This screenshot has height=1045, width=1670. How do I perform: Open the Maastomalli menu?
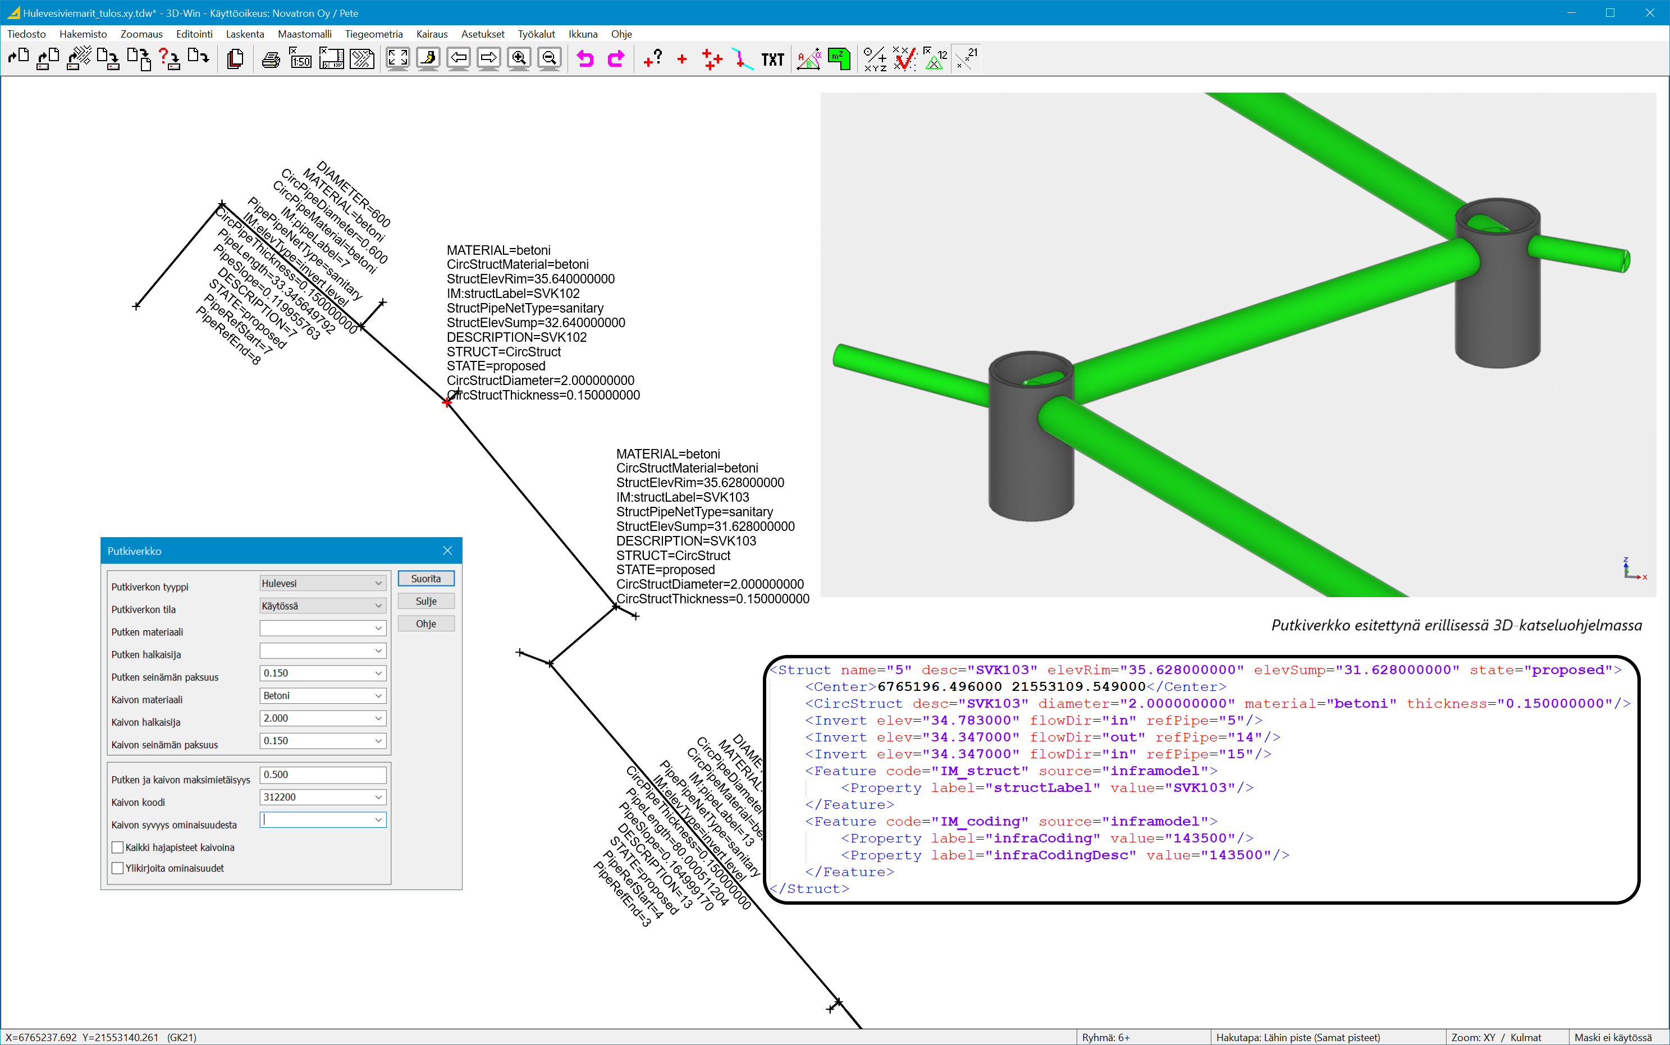tap(304, 34)
